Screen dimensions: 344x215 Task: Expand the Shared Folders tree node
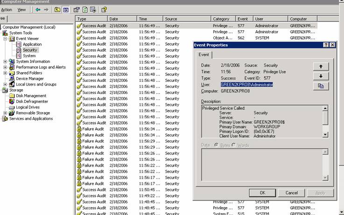[5, 73]
